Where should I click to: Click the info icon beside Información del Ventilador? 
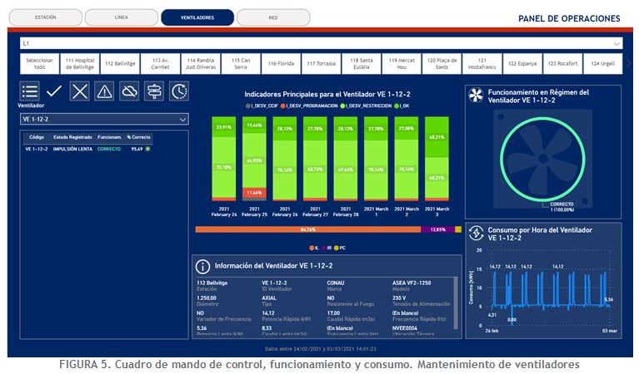click(x=202, y=266)
